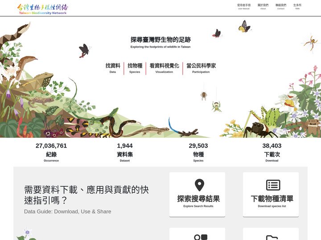Click the 29,503 species count
321x240 pixels.
coord(198,146)
